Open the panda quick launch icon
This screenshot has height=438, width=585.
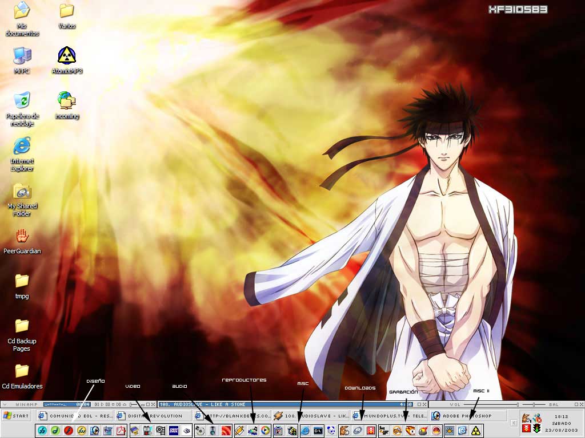(x=332, y=431)
